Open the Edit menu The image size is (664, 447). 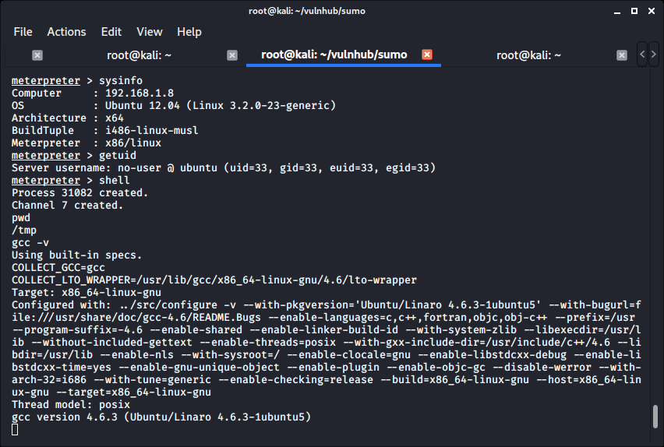click(x=111, y=32)
